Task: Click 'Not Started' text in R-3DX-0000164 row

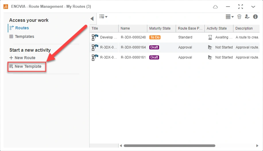Action: pos(224,47)
